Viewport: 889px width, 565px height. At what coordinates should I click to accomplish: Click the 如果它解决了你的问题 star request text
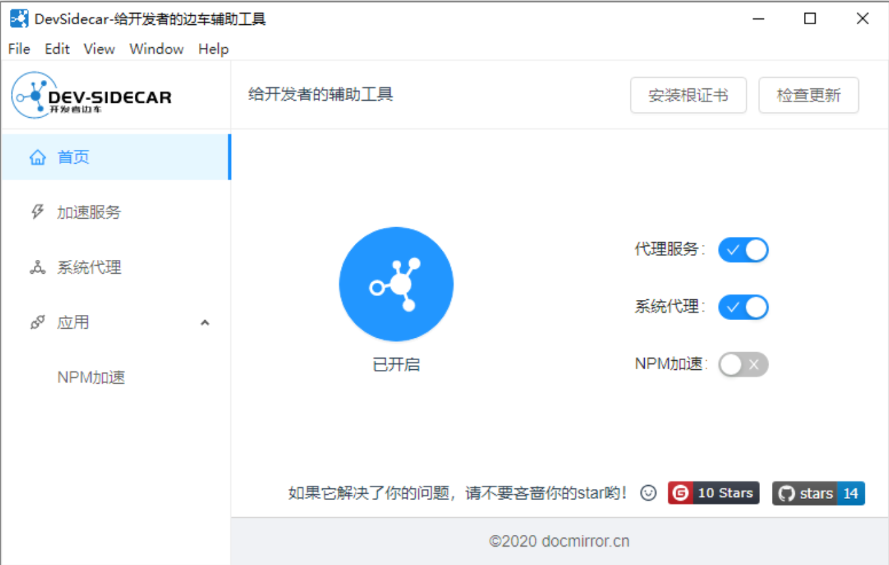coord(458,493)
